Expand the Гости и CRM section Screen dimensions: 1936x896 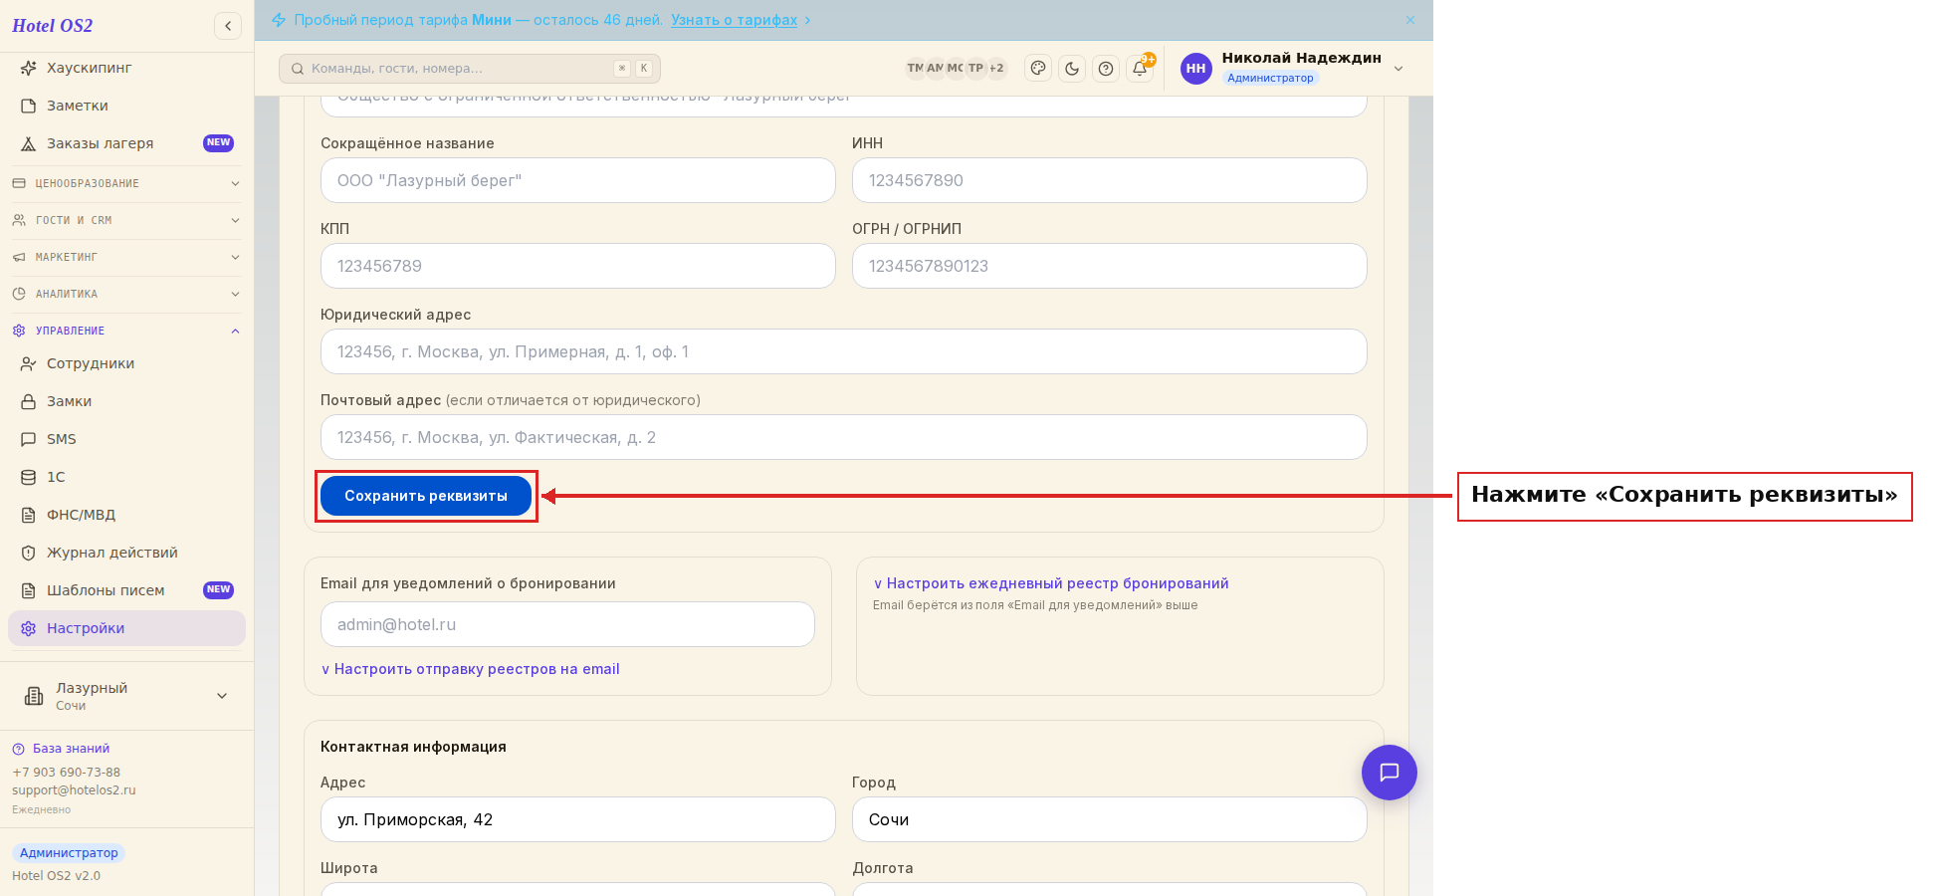(x=126, y=220)
